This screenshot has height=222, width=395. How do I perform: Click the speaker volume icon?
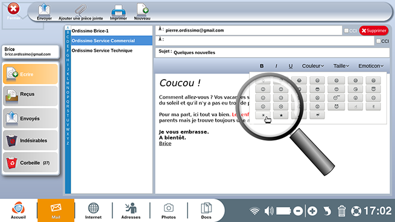tap(269, 211)
